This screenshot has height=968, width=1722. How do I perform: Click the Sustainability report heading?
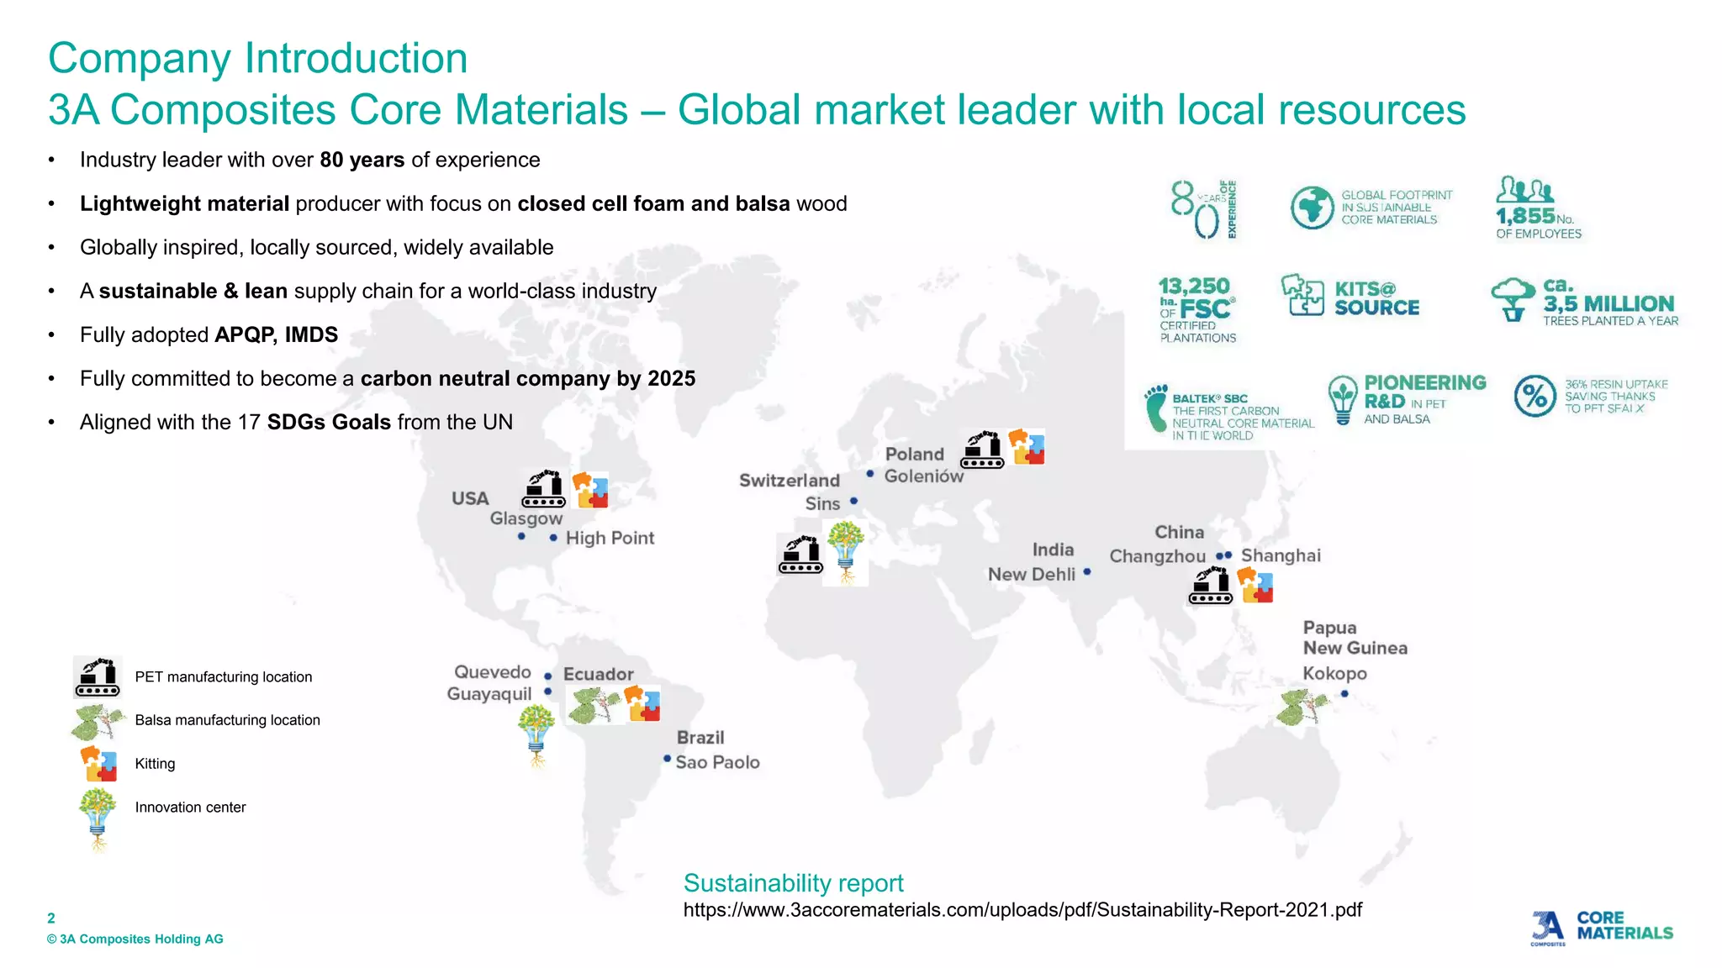point(793,883)
